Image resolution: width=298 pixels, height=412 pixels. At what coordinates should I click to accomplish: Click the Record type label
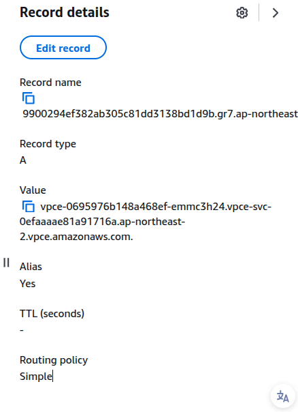[x=48, y=144]
